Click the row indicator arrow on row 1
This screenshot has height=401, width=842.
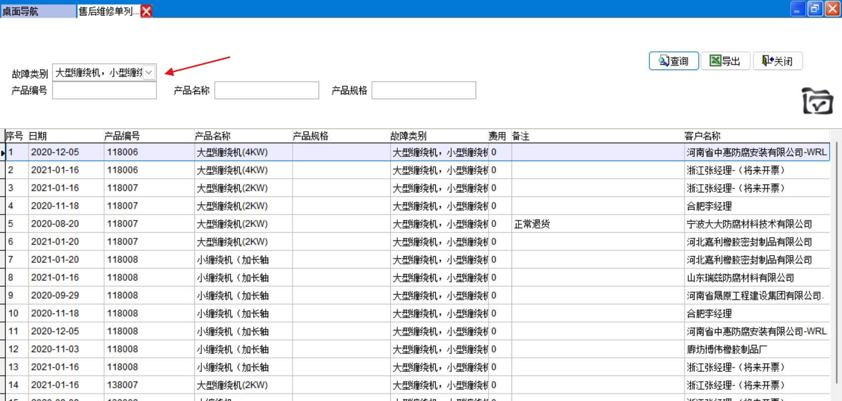coord(3,153)
